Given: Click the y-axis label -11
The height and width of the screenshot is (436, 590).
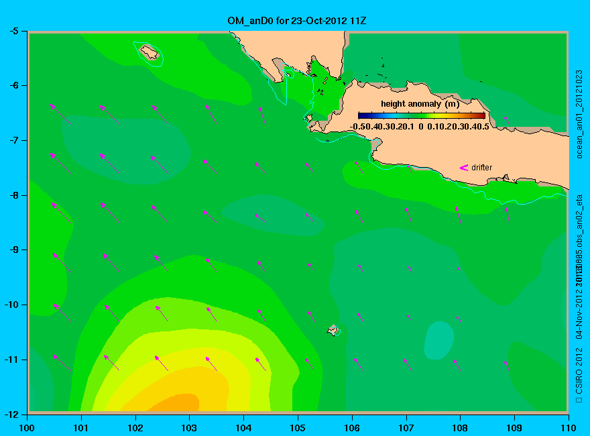Looking at the screenshot, I should (11, 360).
